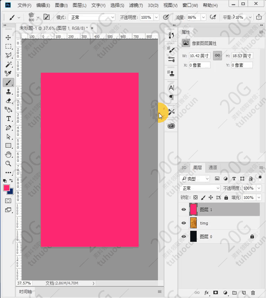Create a new fill or adjustment layer
This screenshot has width=266, height=298.
(225, 292)
